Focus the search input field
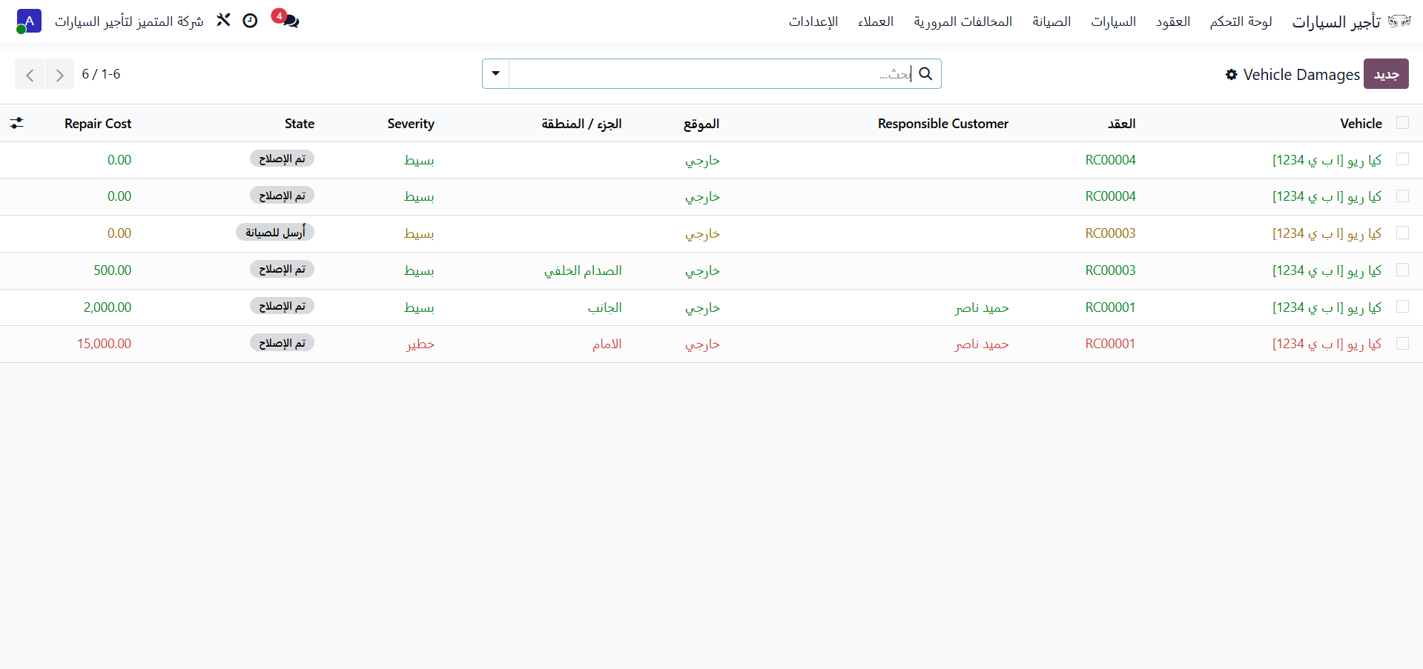This screenshot has width=1423, height=669. 710,73
